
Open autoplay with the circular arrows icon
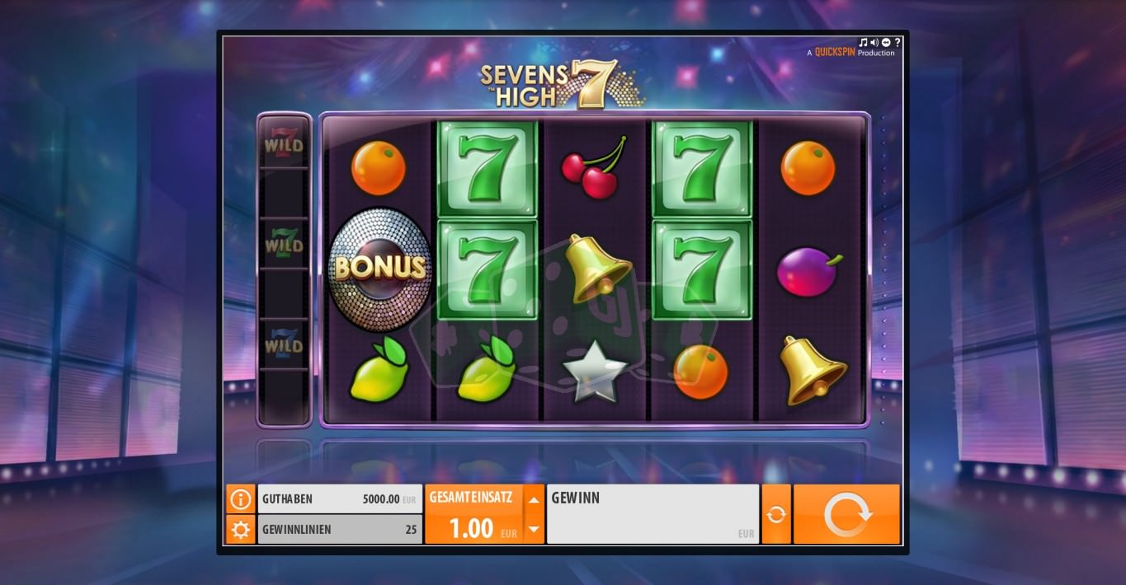(776, 514)
